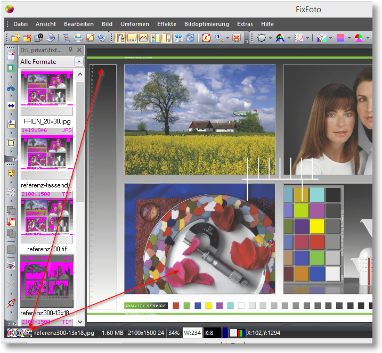Click the open folder toolbar icon
This screenshot has height=353, width=382.
15,38
